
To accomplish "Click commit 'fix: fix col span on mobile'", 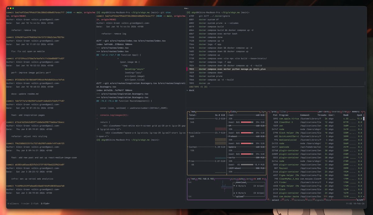I will [x=28, y=51].
